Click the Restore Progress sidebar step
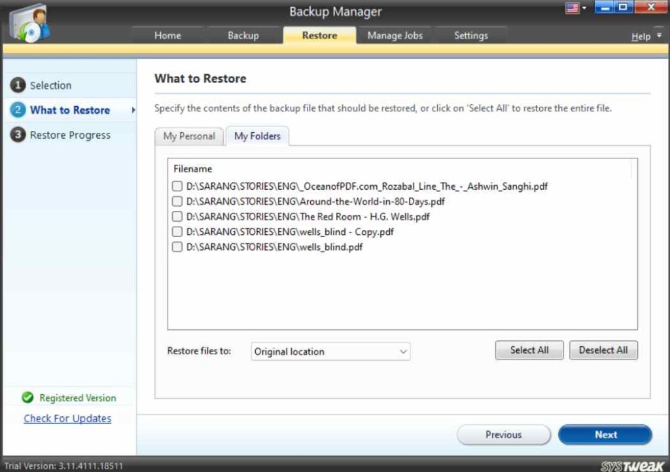This screenshot has height=472, width=670. coord(70,135)
